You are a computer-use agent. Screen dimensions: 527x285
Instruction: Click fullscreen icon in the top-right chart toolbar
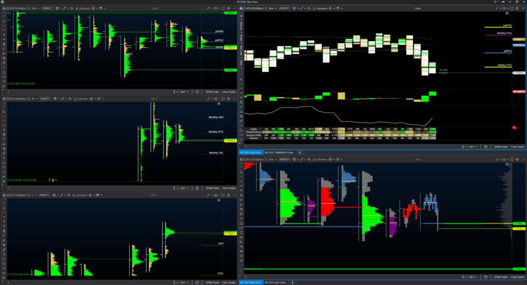512,8
